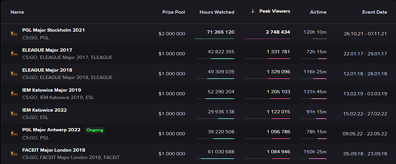This screenshot has height=164, width=396.
Task: Click the sort arrow next to Peak Viewers
Action: [x=253, y=11]
